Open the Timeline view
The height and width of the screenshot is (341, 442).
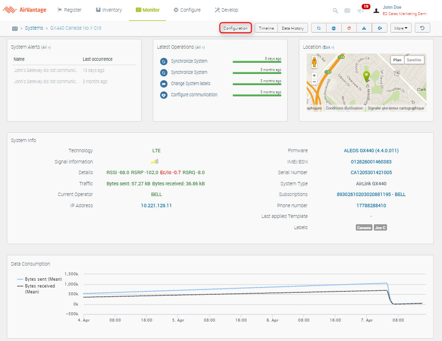click(266, 28)
